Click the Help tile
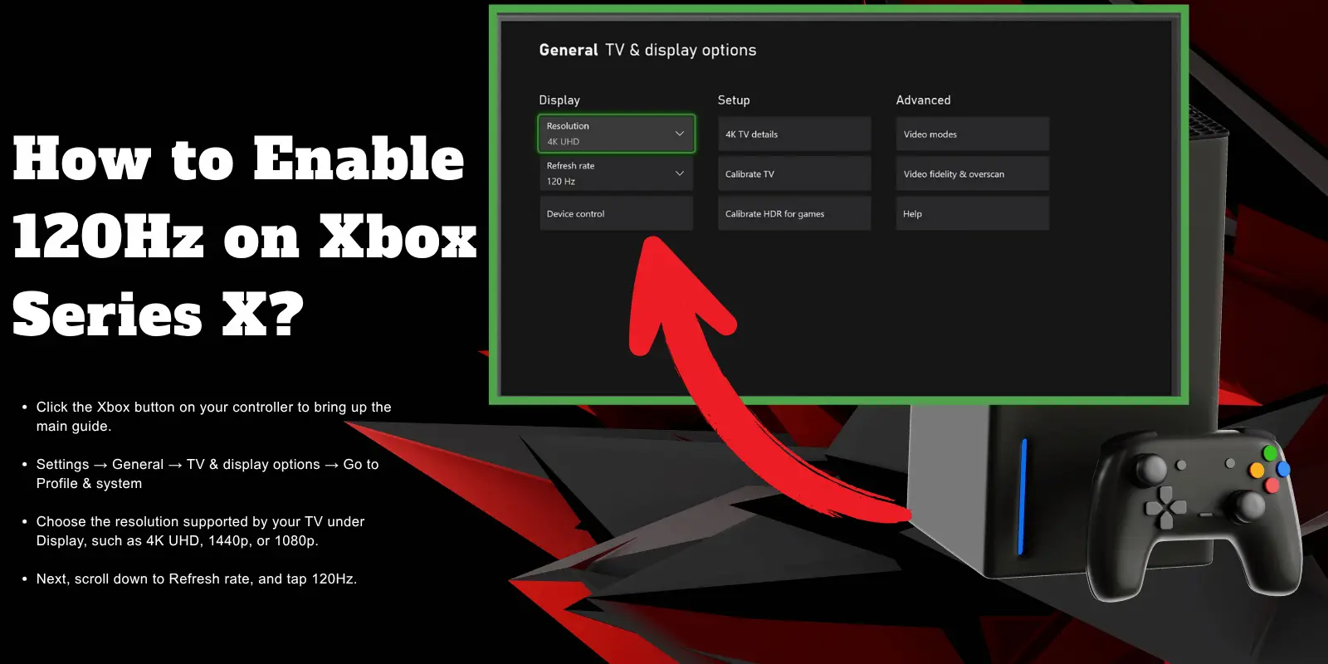Screen dimensions: 1328x664 (972, 213)
